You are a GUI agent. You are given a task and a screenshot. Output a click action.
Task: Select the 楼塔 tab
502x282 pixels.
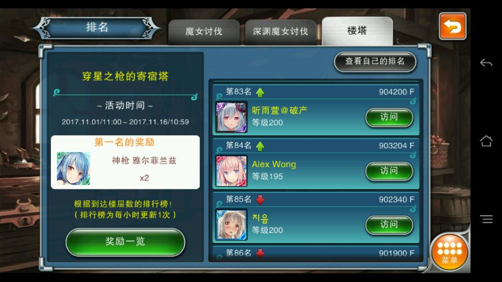(357, 31)
